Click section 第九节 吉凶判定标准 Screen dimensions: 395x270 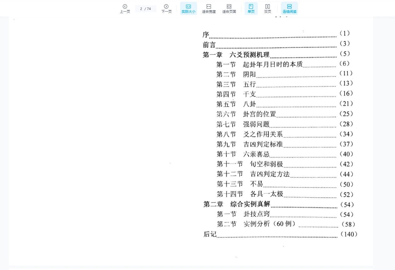coord(250,144)
